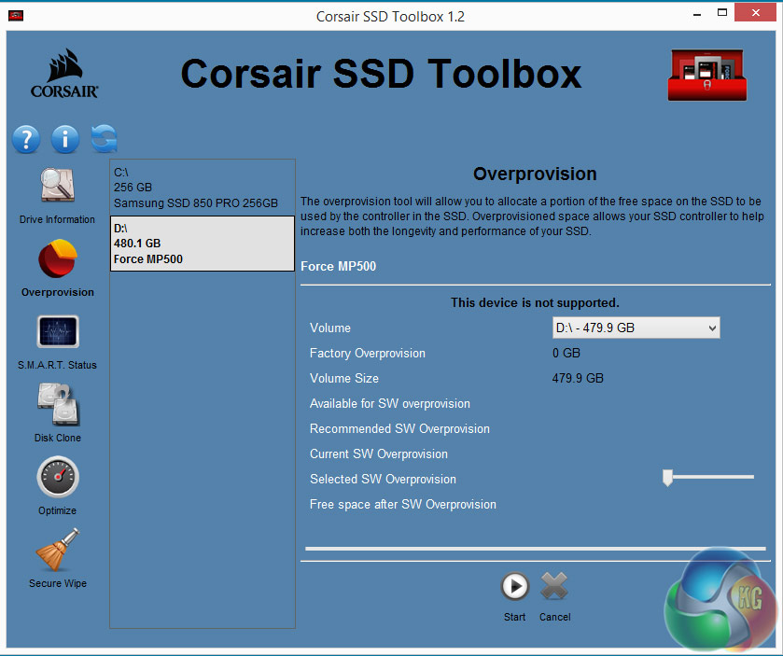The height and width of the screenshot is (656, 783).
Task: Click the red toolbox icon
Action: point(706,75)
